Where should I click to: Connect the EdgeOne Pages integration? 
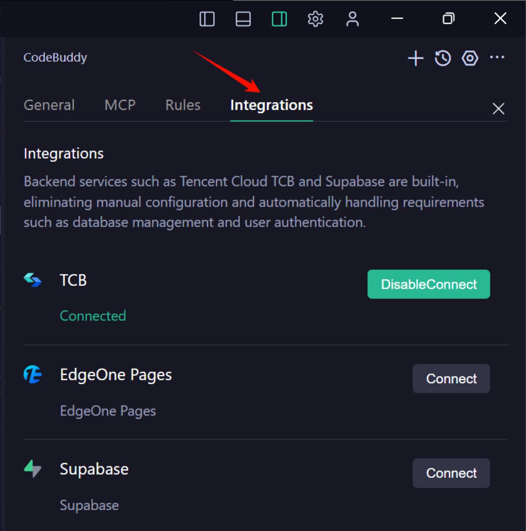point(451,379)
